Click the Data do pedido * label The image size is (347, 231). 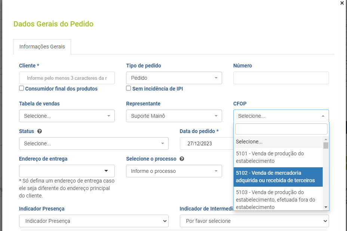coord(199,131)
